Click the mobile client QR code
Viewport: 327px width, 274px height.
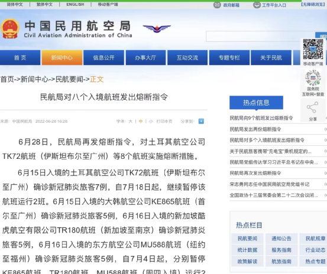click(313, 49)
